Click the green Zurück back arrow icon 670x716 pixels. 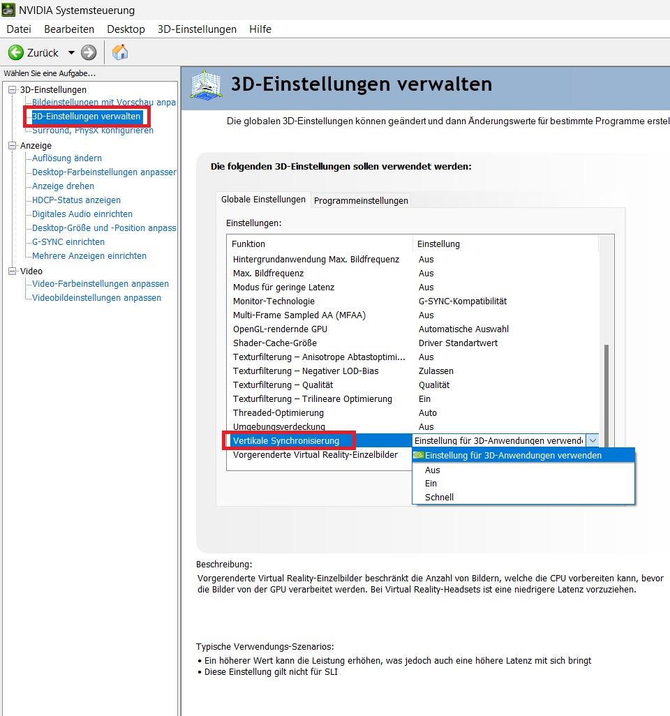click(16, 52)
